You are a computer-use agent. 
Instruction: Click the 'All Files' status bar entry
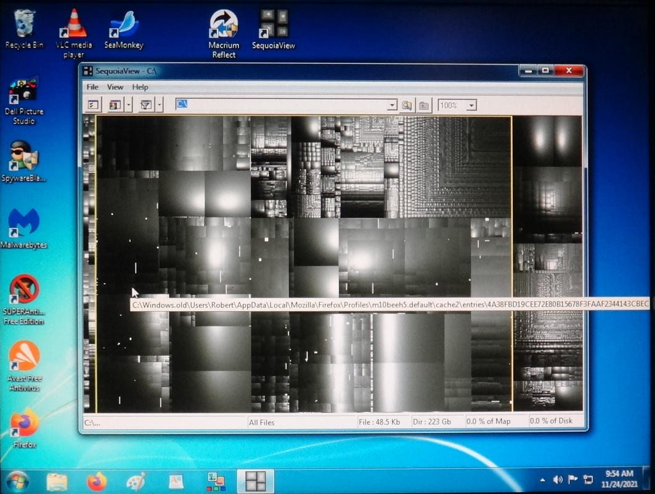(261, 422)
